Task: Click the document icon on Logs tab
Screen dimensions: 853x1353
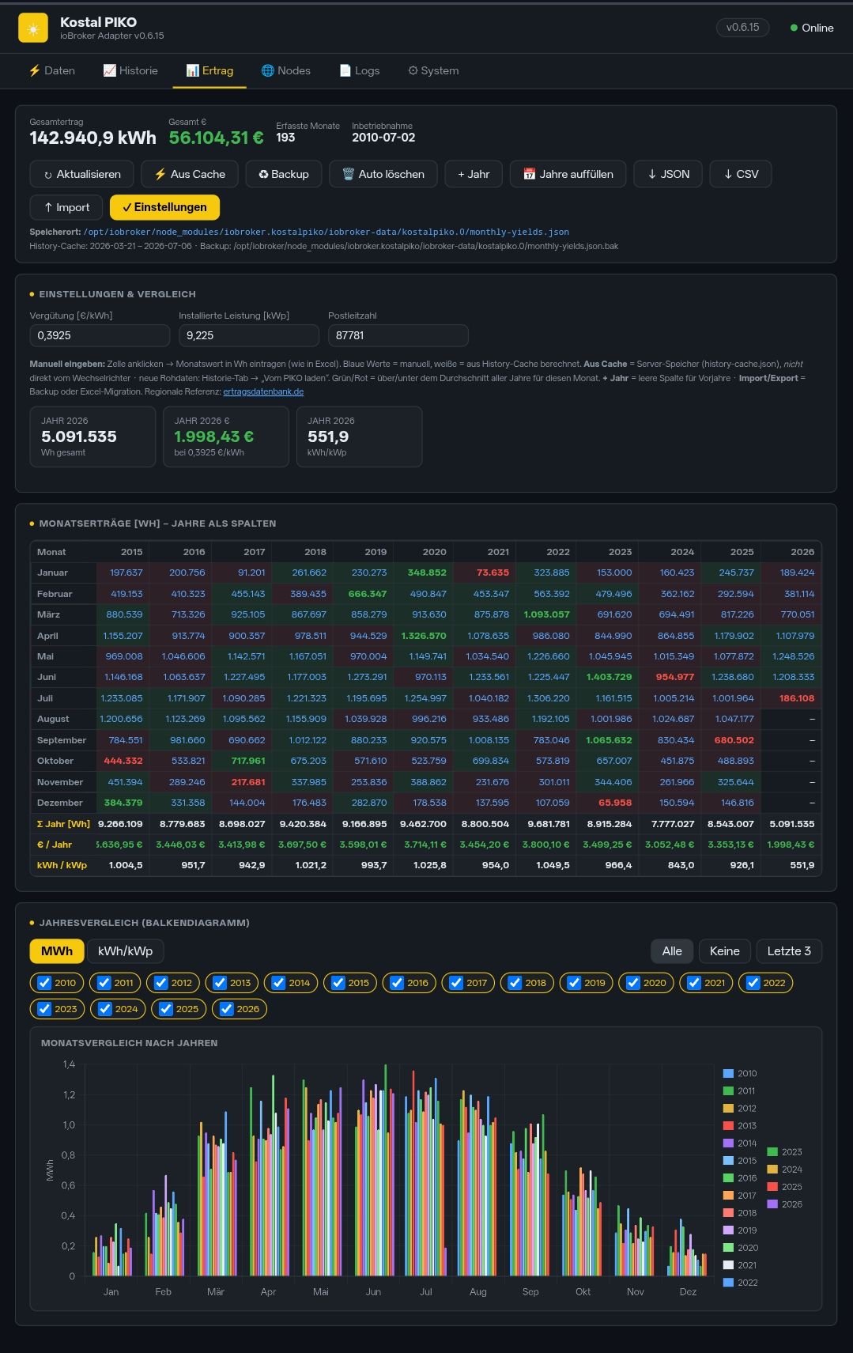Action: (345, 70)
